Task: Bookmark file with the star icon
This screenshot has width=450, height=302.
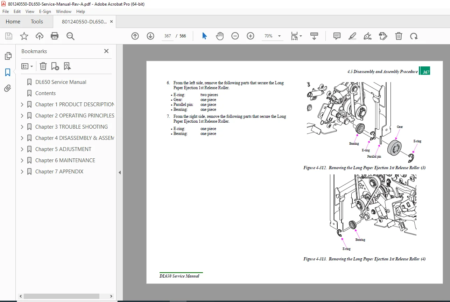Action: click(24, 36)
